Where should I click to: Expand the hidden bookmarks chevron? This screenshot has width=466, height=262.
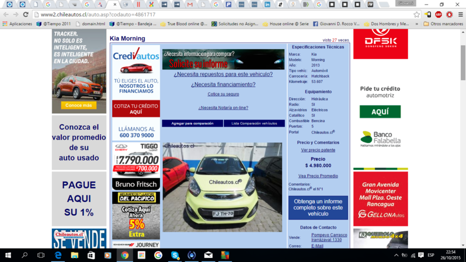coord(417,24)
